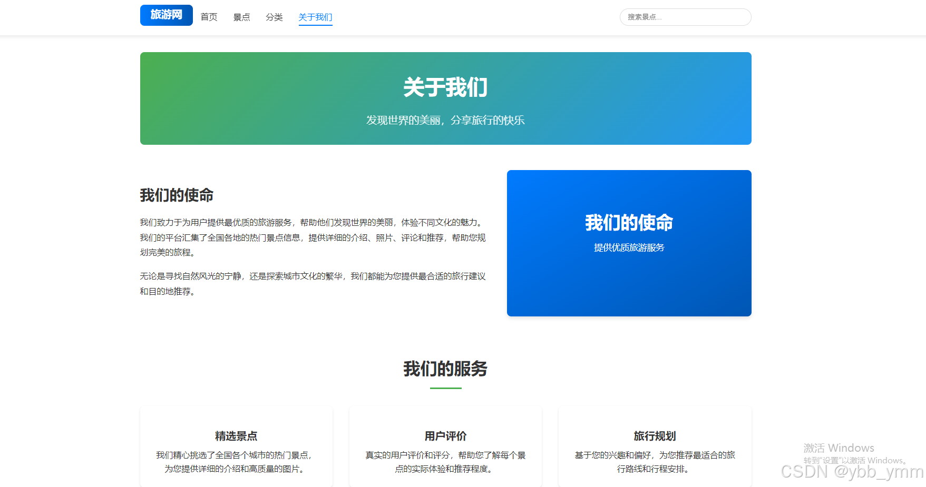The image size is (926, 487).
Task: Select the 精选景点 service card title
Action: point(236,436)
